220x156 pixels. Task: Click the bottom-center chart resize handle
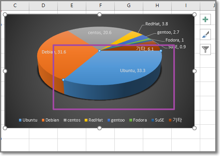click(99, 128)
